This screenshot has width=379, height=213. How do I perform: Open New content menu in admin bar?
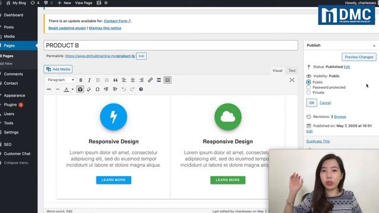click(x=65, y=3)
